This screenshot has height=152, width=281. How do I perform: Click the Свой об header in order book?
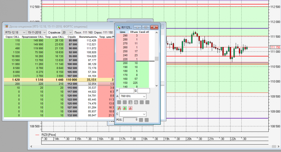[144, 32]
